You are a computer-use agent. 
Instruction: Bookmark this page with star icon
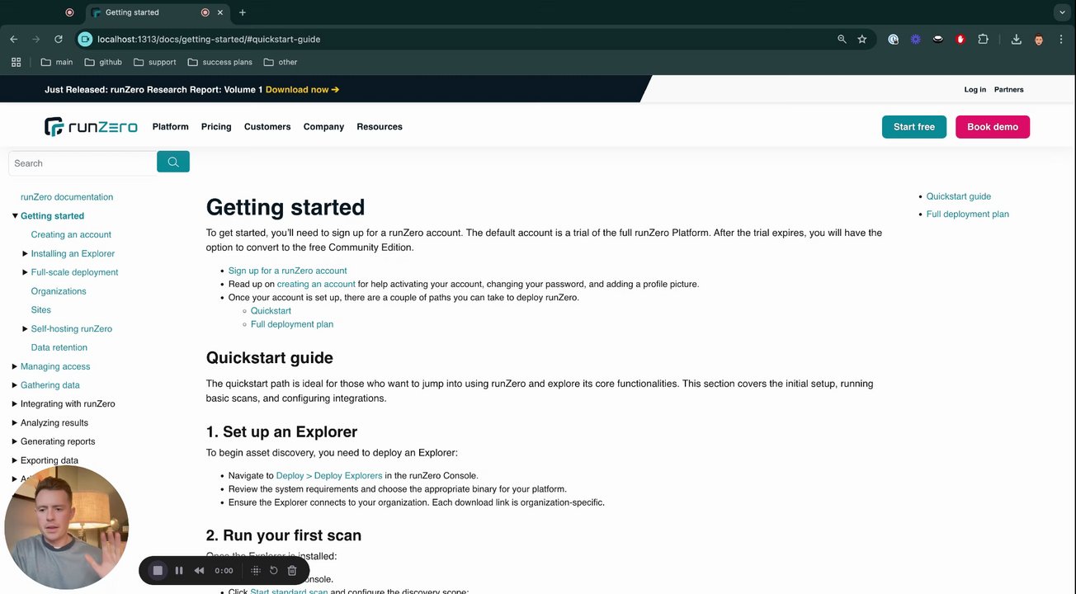(862, 39)
